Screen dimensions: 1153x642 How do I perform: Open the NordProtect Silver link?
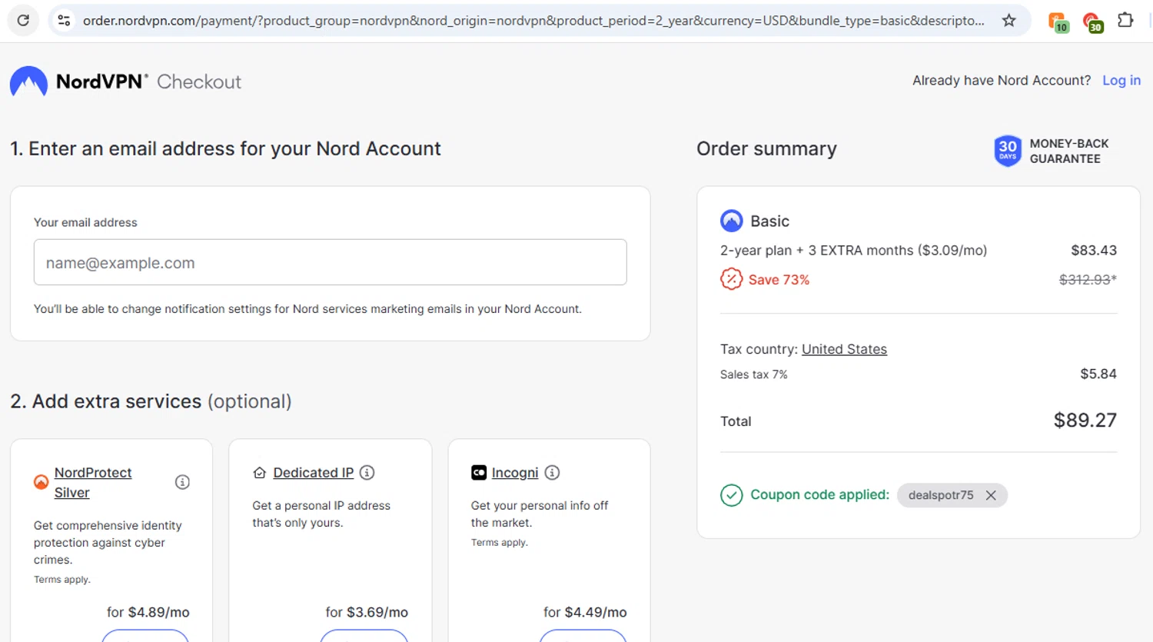pos(93,483)
